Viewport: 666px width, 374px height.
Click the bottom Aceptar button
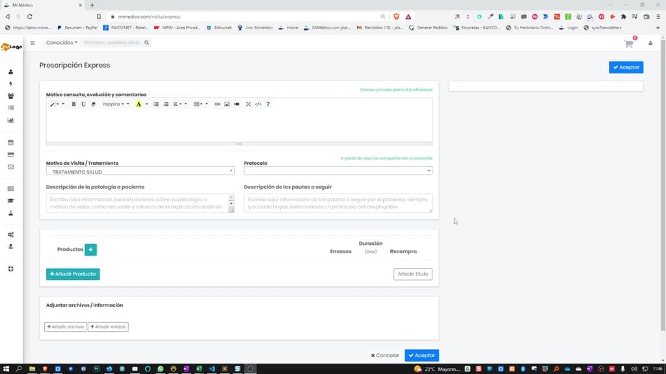tap(421, 355)
